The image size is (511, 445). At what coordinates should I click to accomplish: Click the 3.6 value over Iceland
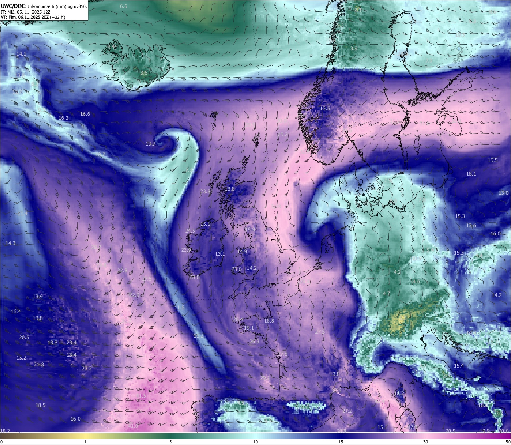(x=144, y=73)
